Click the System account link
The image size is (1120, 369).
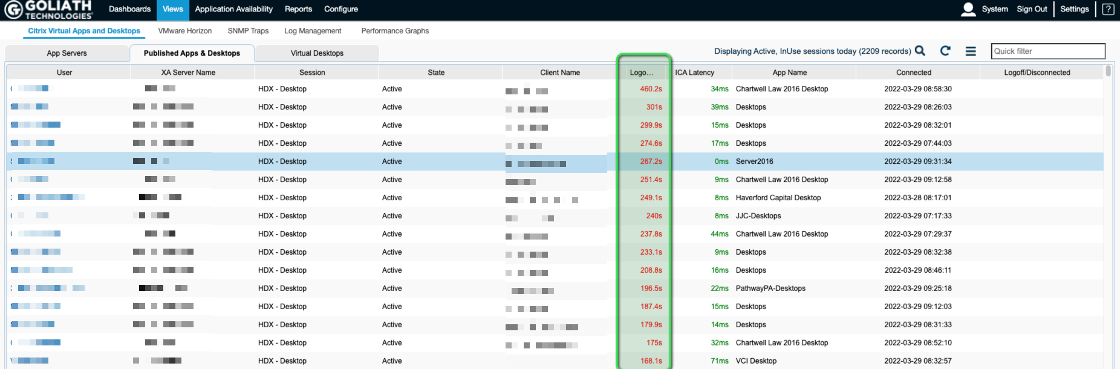(x=995, y=9)
